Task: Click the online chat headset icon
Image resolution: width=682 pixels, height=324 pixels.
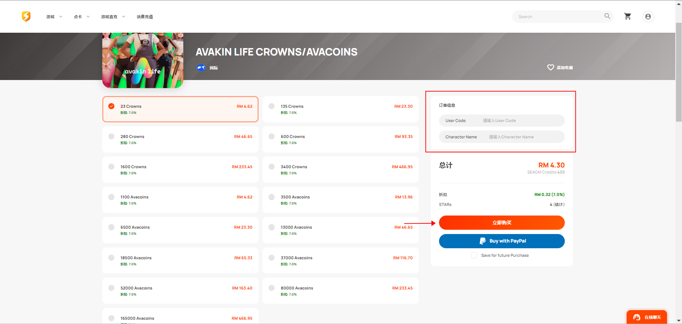Action: (x=637, y=317)
